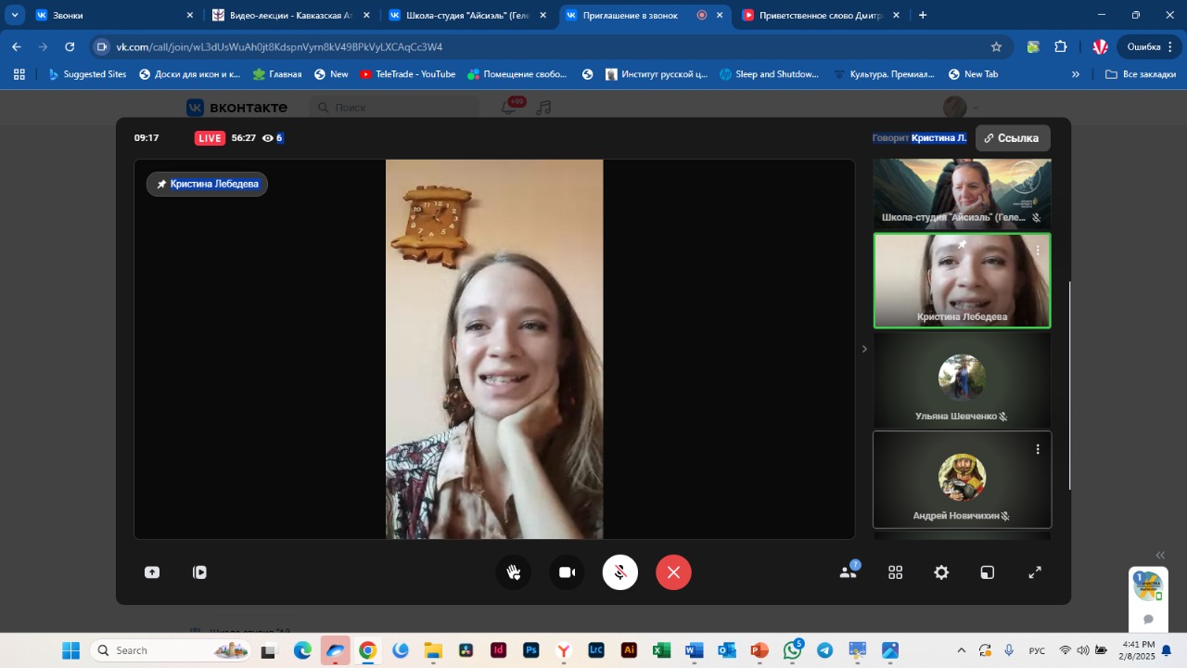Enter fullscreen mode

(x=1035, y=572)
